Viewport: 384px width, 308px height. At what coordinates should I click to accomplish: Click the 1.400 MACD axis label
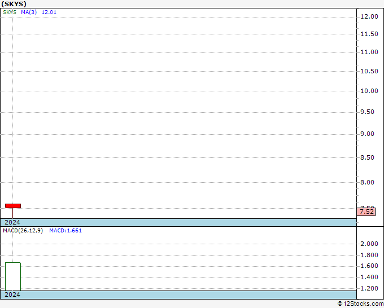pyautogui.click(x=369, y=278)
